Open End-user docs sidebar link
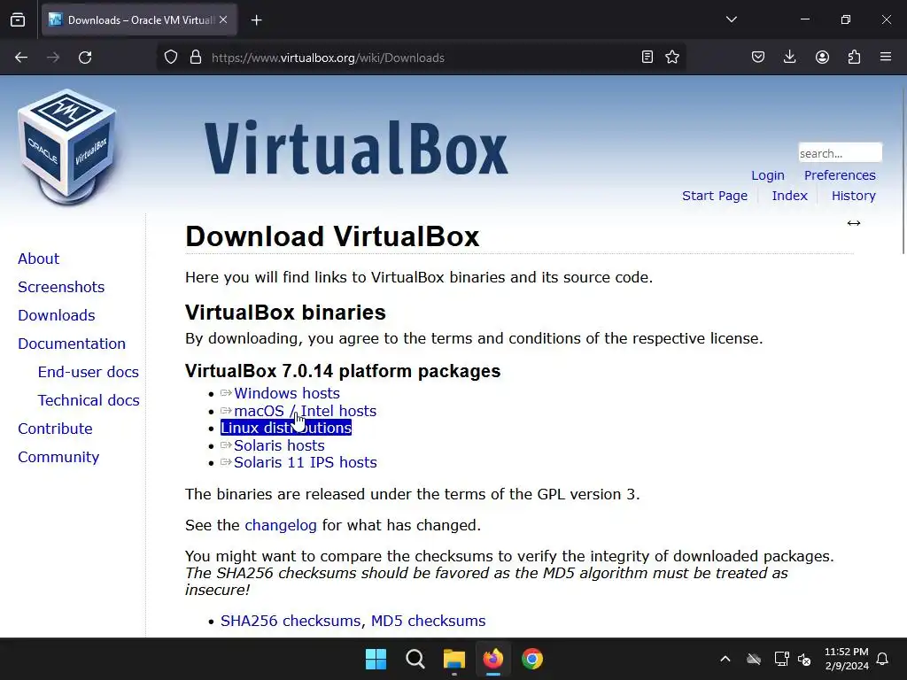 88,372
